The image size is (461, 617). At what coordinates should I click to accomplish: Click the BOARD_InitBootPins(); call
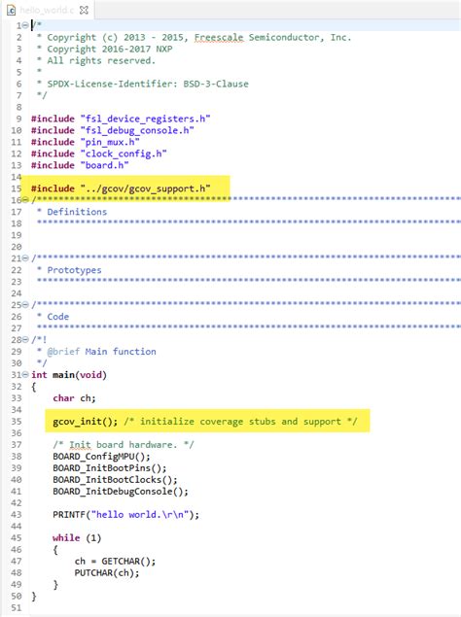(110, 468)
